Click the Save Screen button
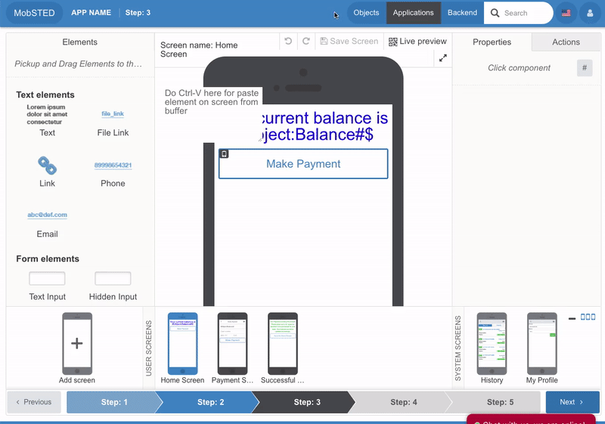 [349, 42]
